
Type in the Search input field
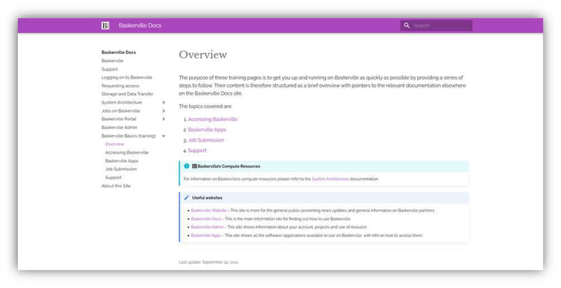point(441,25)
